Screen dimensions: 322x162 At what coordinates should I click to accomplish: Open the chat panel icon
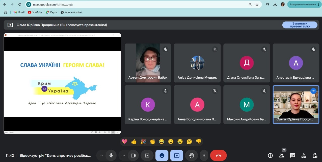point(292,155)
